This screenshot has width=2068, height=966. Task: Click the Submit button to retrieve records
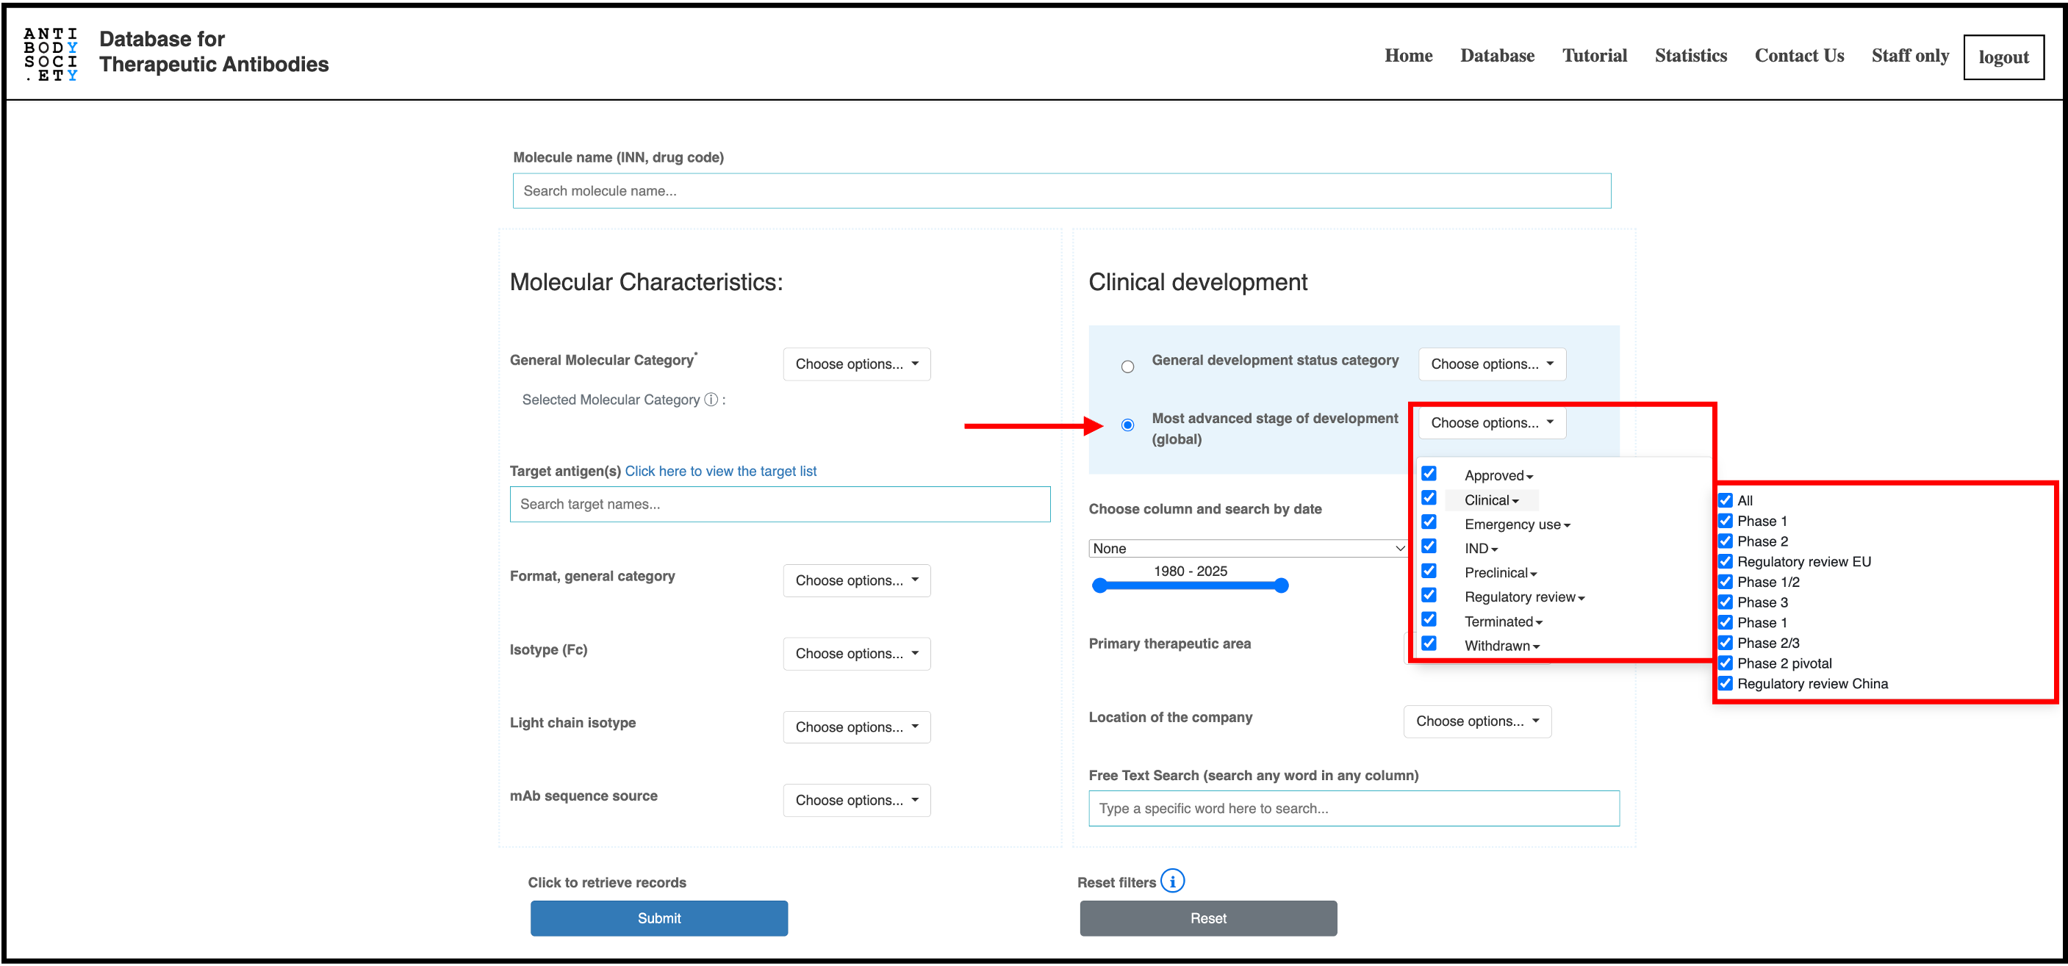click(658, 918)
